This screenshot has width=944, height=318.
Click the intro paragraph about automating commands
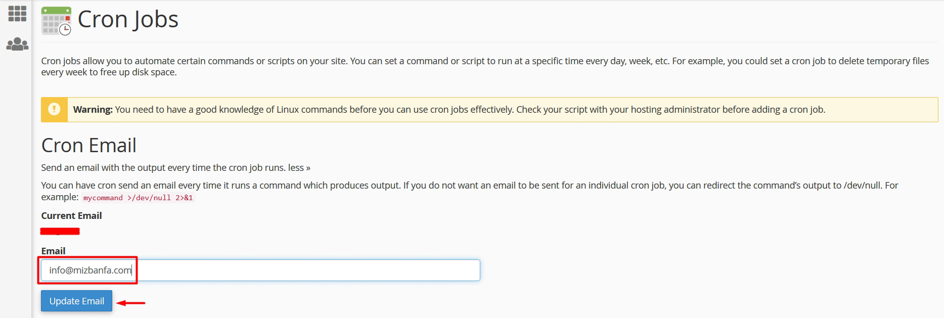coord(485,66)
